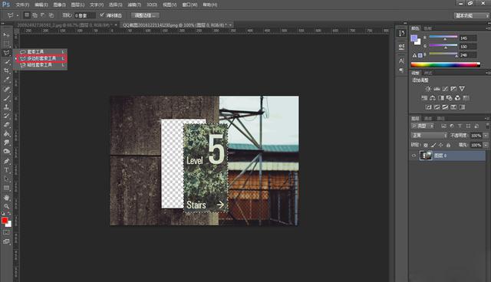Image resolution: width=491 pixels, height=282 pixels.
Task: Select the Clone Stamp tool
Action: (x=6, y=107)
